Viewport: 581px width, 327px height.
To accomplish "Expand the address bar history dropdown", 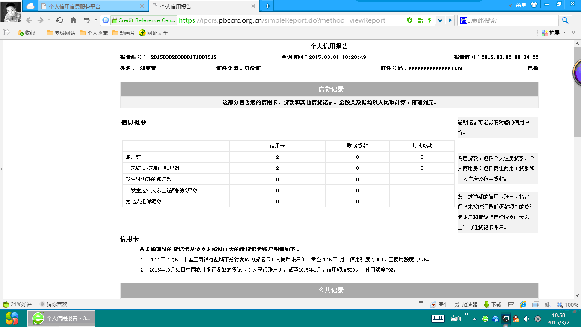I will (x=440, y=20).
